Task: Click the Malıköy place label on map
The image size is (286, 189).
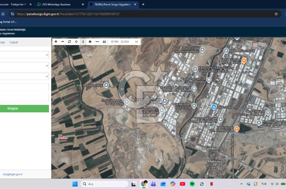Action: point(214,161)
